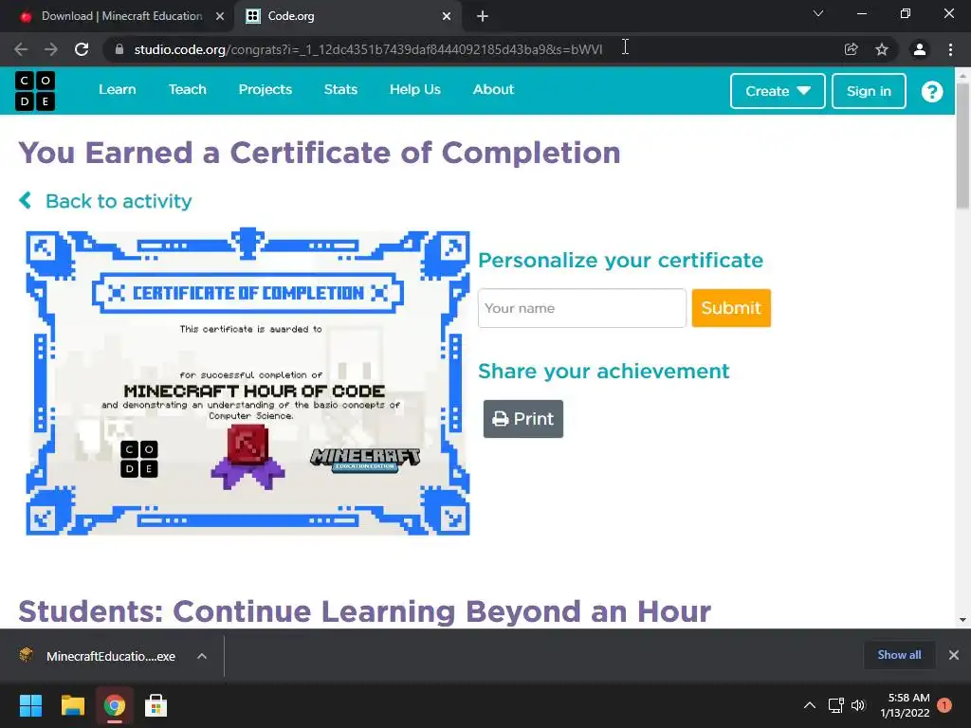Open the Stats menu item
The width and height of the screenshot is (971, 728).
[x=340, y=89]
